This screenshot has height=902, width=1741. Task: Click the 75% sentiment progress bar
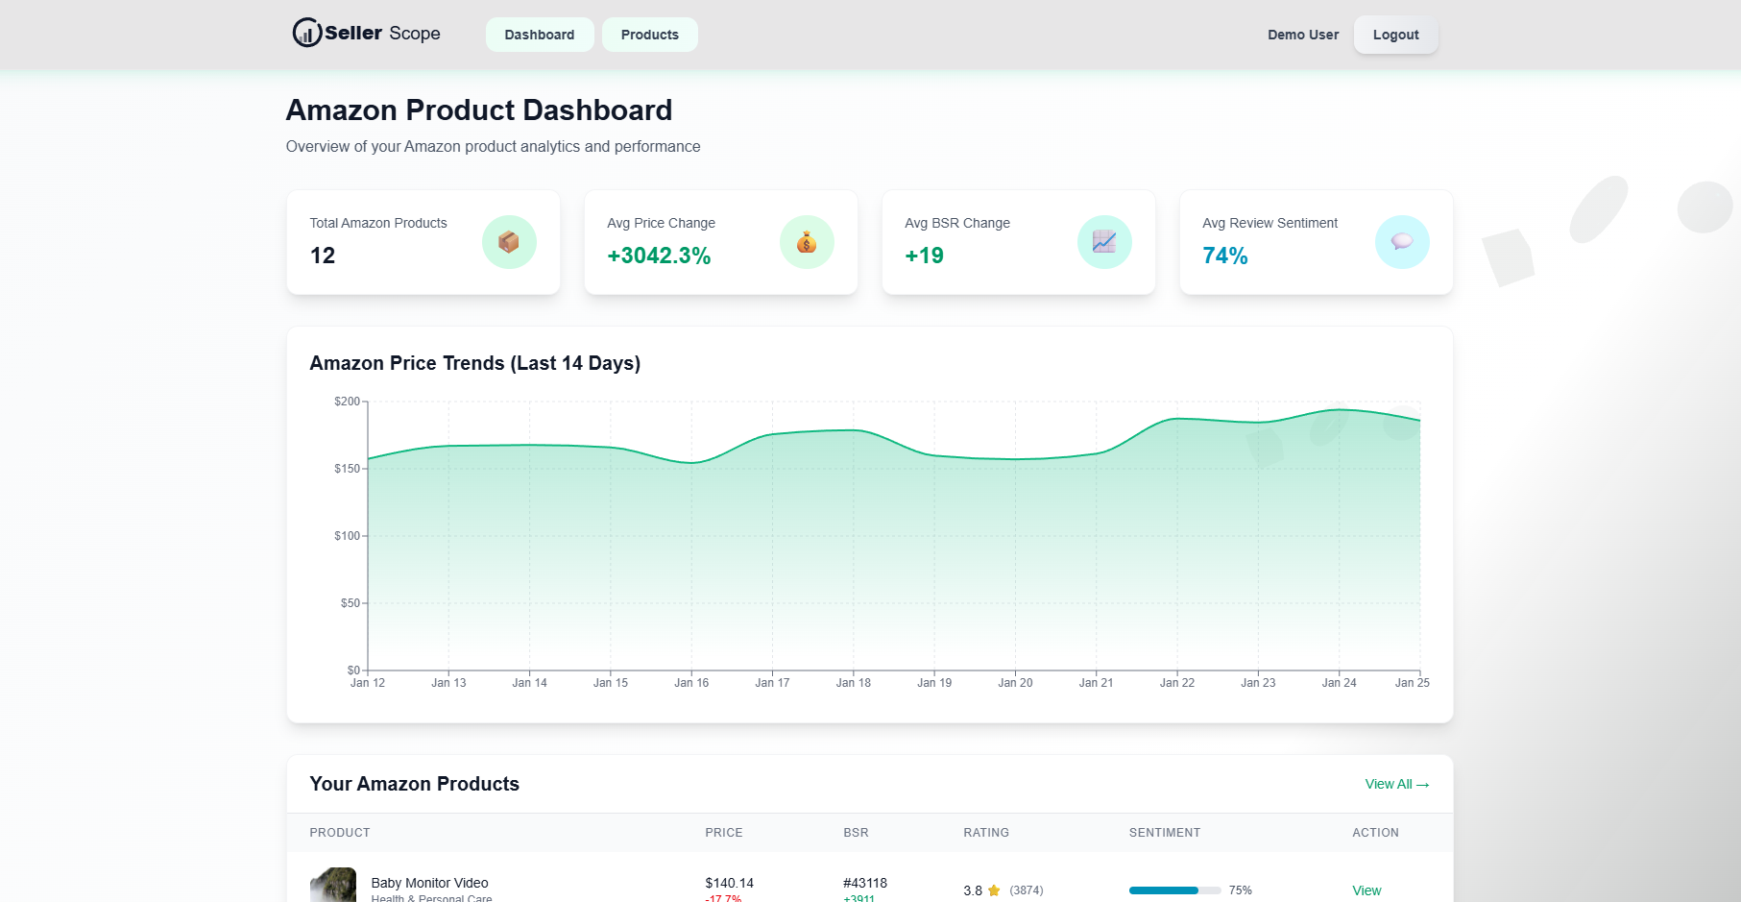pyautogui.click(x=1175, y=890)
